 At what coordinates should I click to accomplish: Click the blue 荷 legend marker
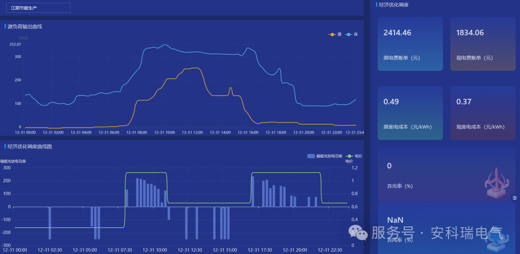pos(348,34)
